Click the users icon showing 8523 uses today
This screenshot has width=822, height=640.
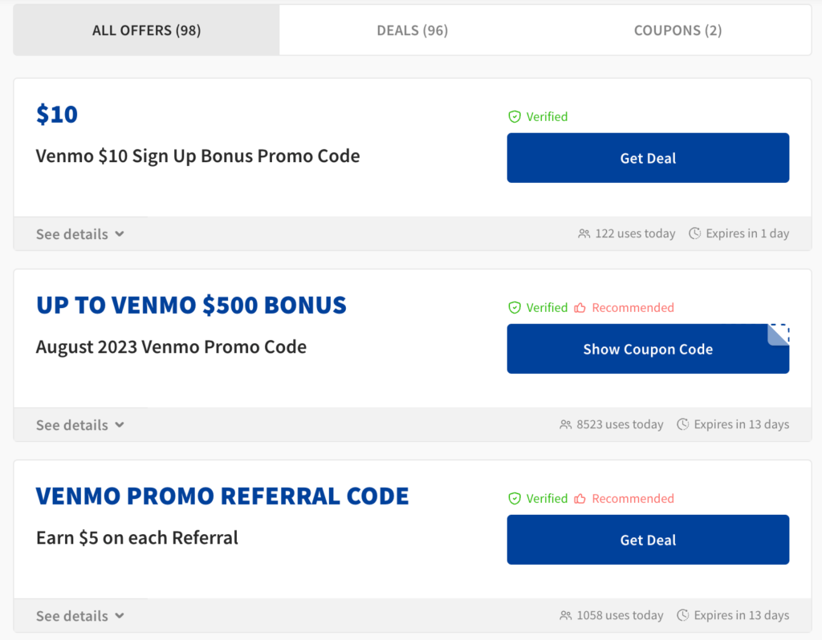point(566,424)
